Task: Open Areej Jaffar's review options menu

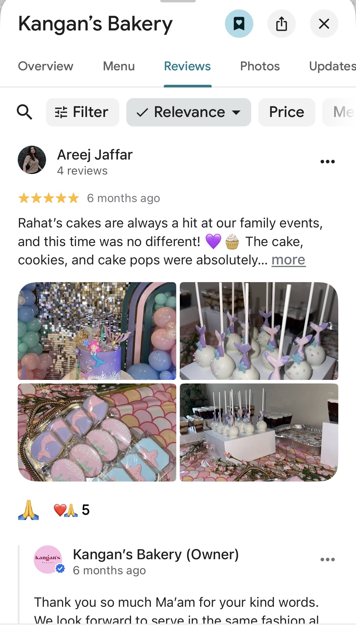Action: (328, 162)
